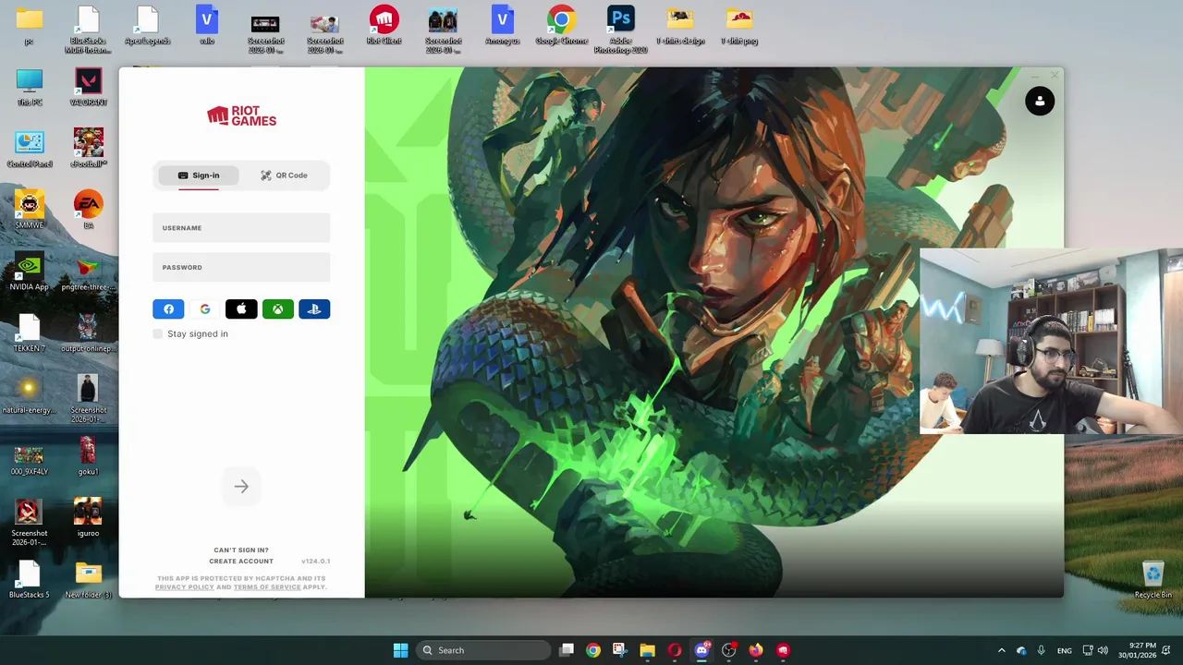
Task: Open Discord from the taskbar
Action: pyautogui.click(x=701, y=650)
